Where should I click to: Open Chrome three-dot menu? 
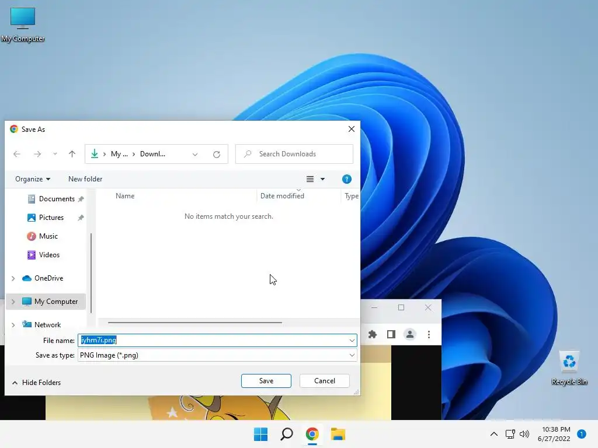click(x=429, y=334)
